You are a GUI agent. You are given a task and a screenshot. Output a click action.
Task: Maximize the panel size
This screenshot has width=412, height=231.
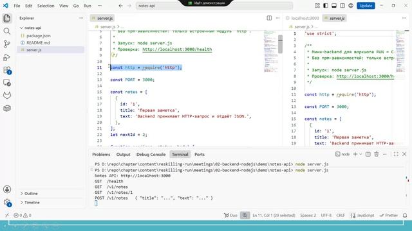(396, 154)
